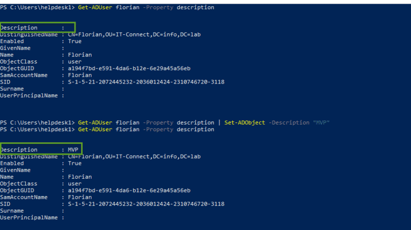Click the Enabled True value in first output
The image size is (411, 230).
tap(74, 41)
